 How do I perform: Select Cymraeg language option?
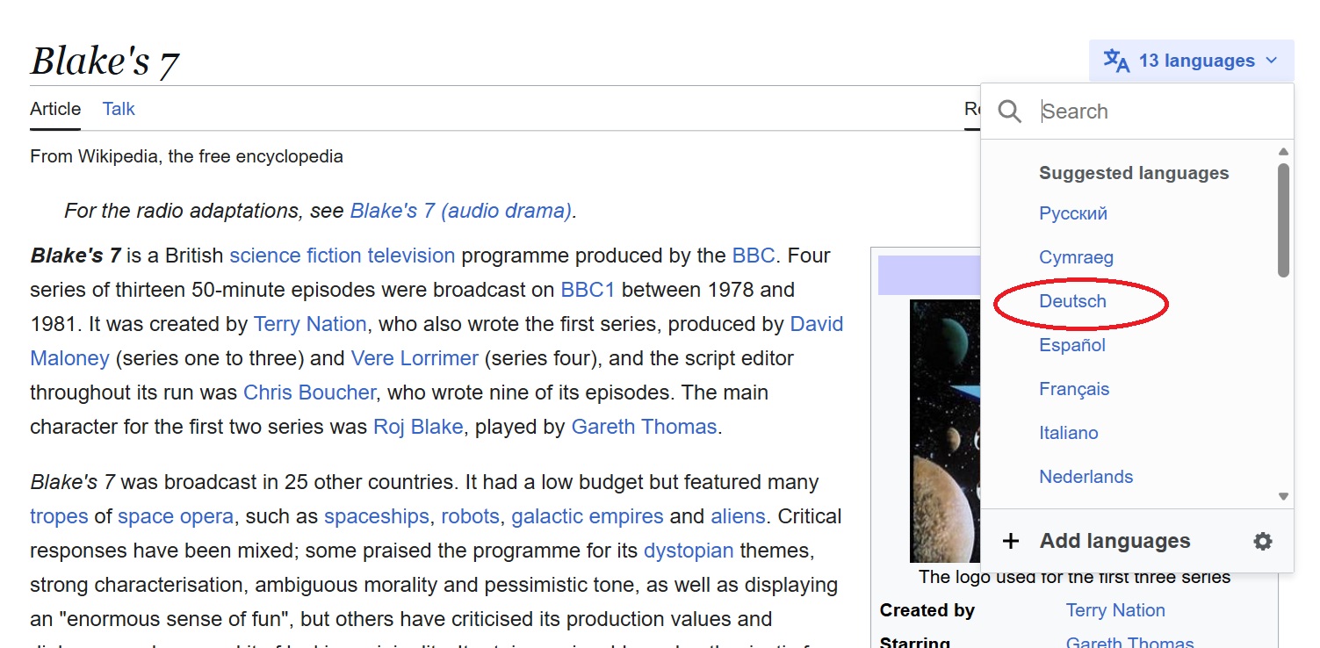pos(1076,257)
